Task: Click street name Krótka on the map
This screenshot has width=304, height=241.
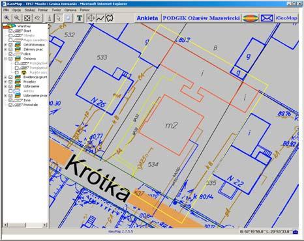Action: (x=98, y=178)
